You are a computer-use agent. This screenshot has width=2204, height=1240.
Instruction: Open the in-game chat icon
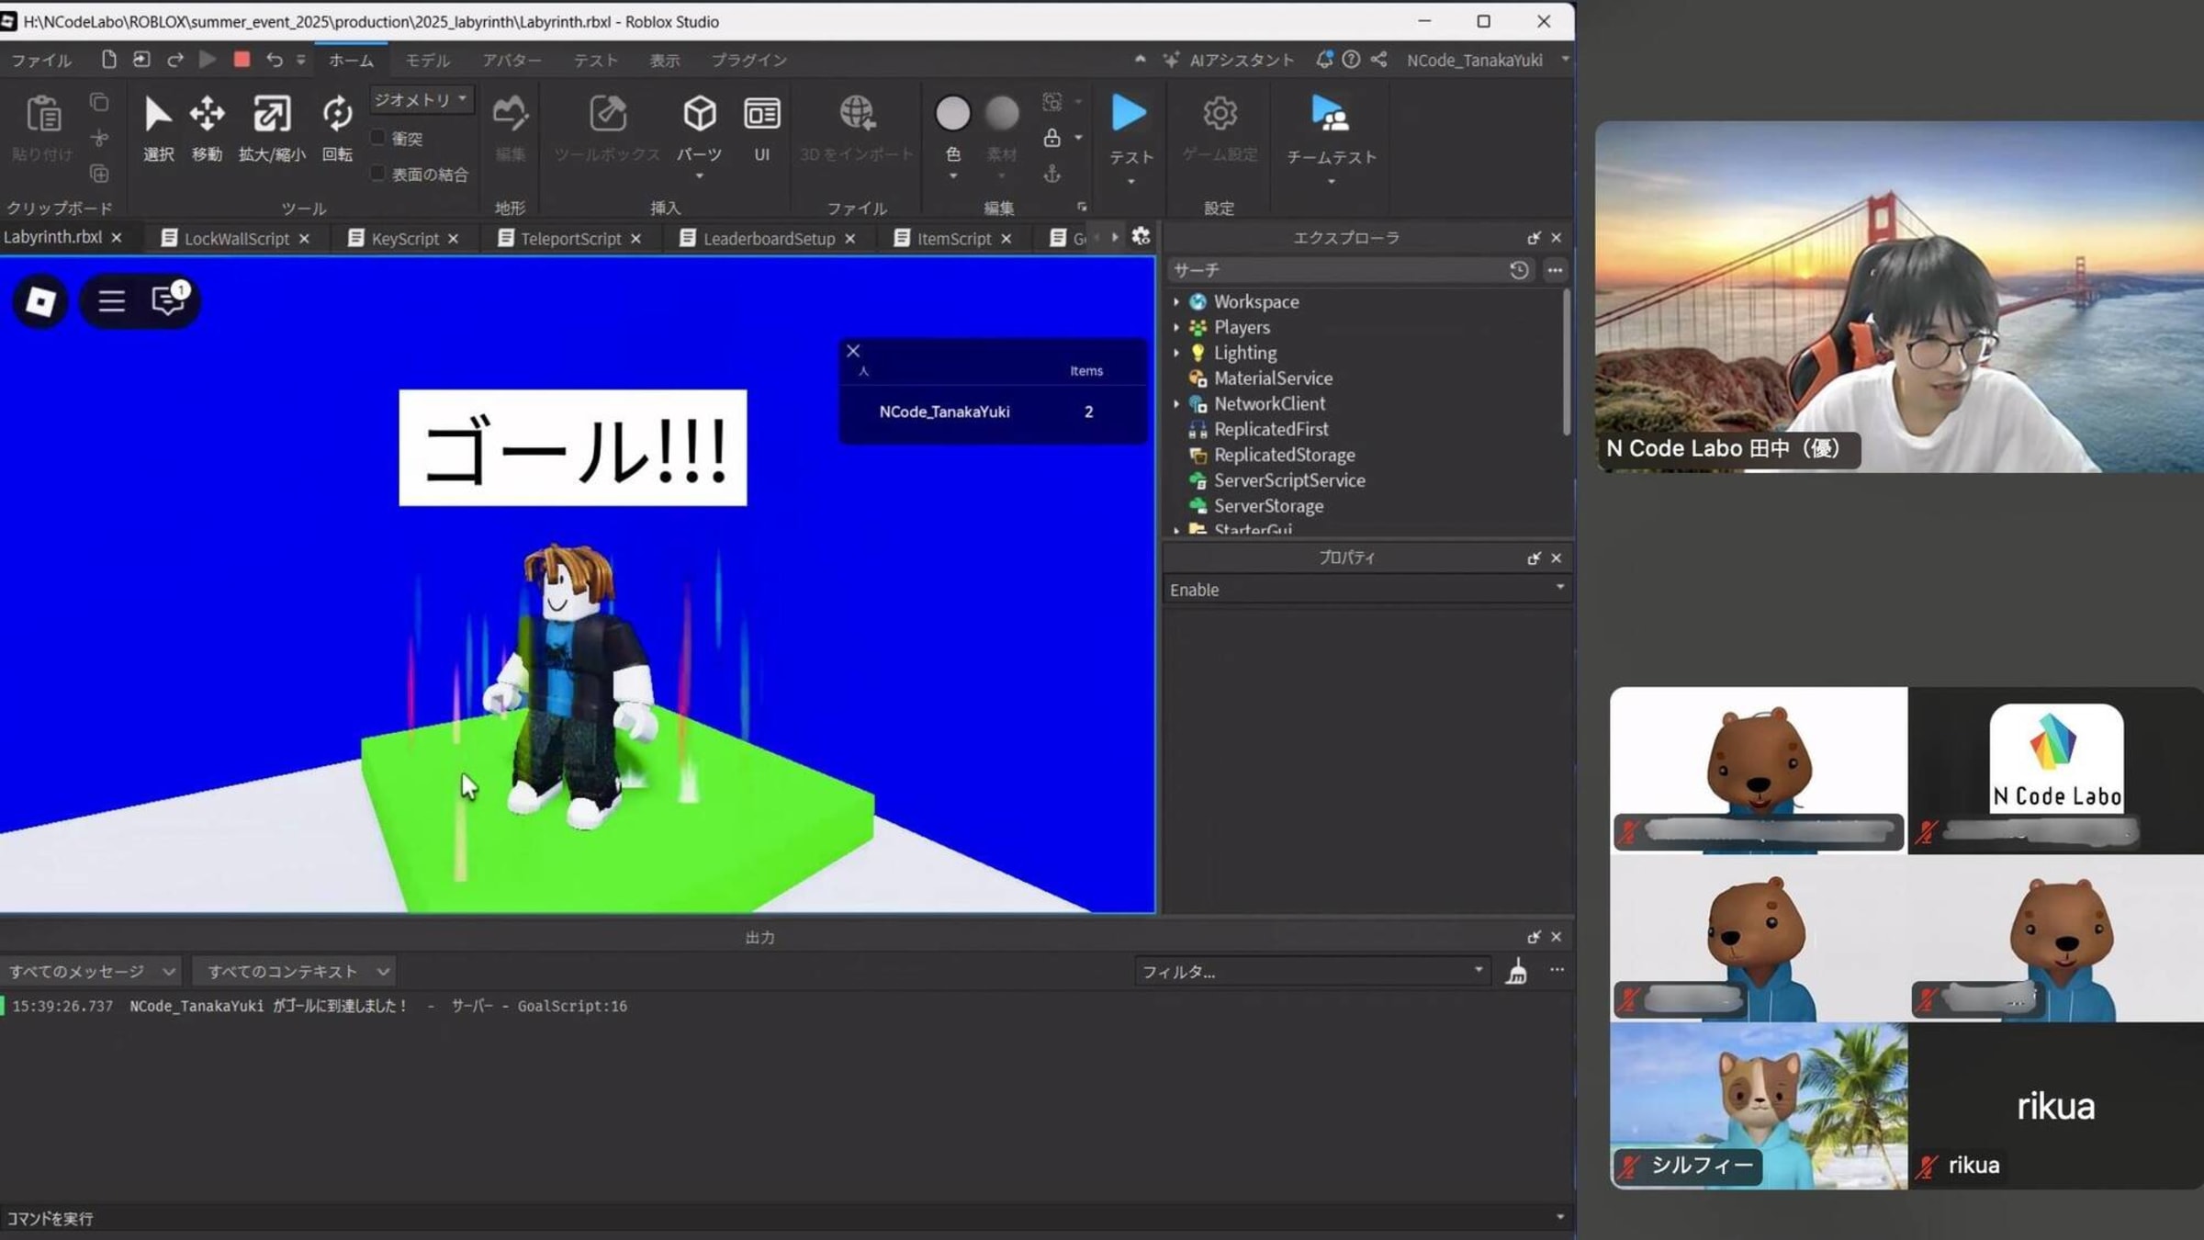168,301
